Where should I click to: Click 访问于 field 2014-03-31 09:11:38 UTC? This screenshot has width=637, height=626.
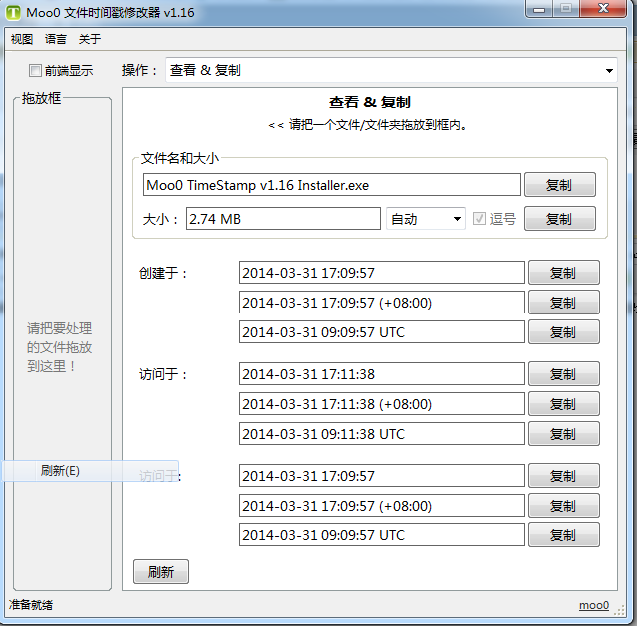pyautogui.click(x=381, y=434)
